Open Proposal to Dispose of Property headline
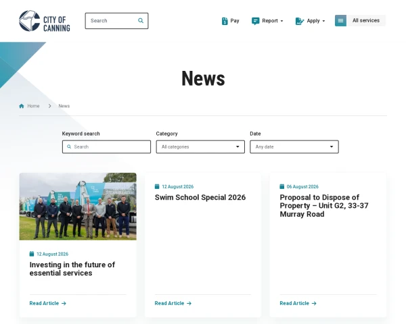Image resolution: width=406 pixels, height=324 pixels. click(324, 206)
